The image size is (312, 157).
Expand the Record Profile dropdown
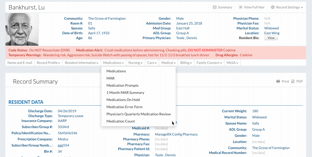click(48, 63)
